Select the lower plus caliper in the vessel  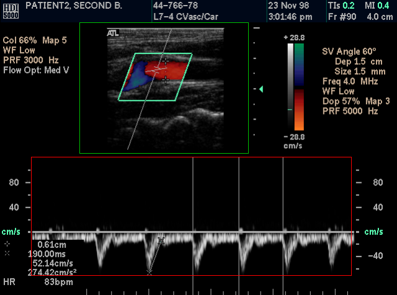pyautogui.click(x=165, y=80)
